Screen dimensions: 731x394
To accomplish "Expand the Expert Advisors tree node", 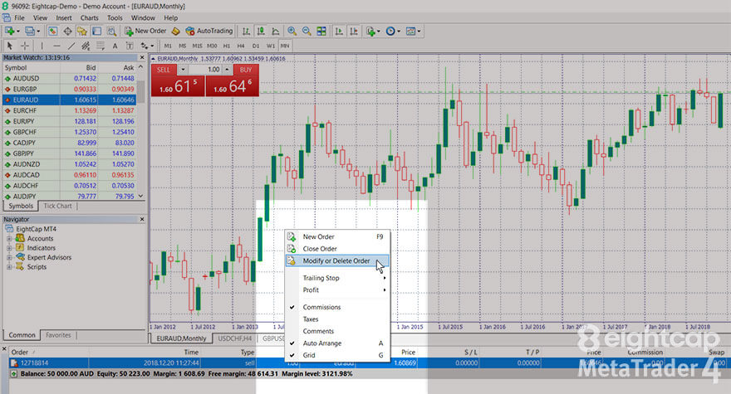I will [9, 257].
